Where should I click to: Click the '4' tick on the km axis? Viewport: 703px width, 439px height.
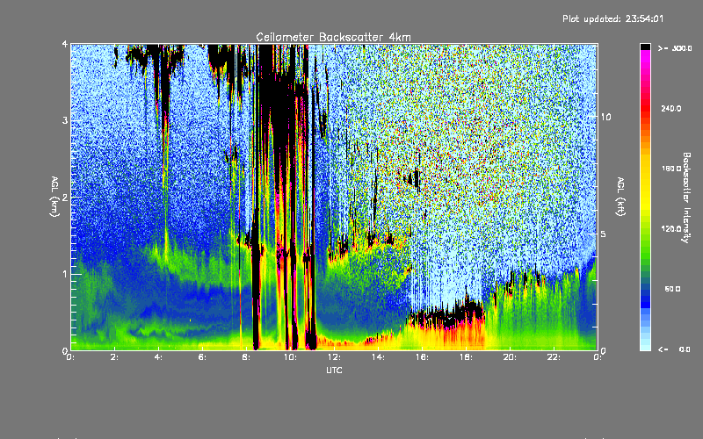coord(65,45)
